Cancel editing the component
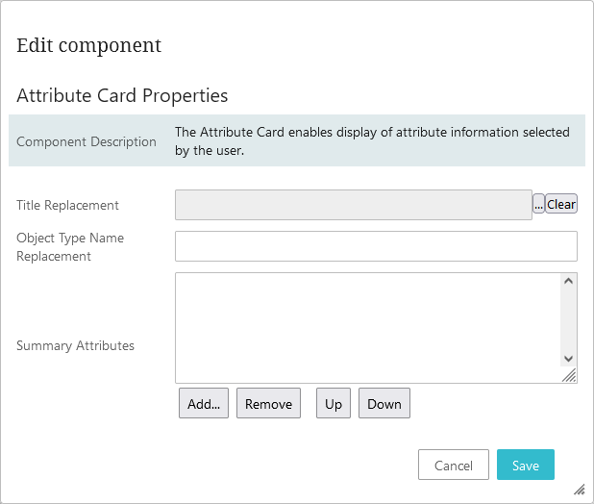Image resolution: width=594 pixels, height=504 pixels. (454, 466)
